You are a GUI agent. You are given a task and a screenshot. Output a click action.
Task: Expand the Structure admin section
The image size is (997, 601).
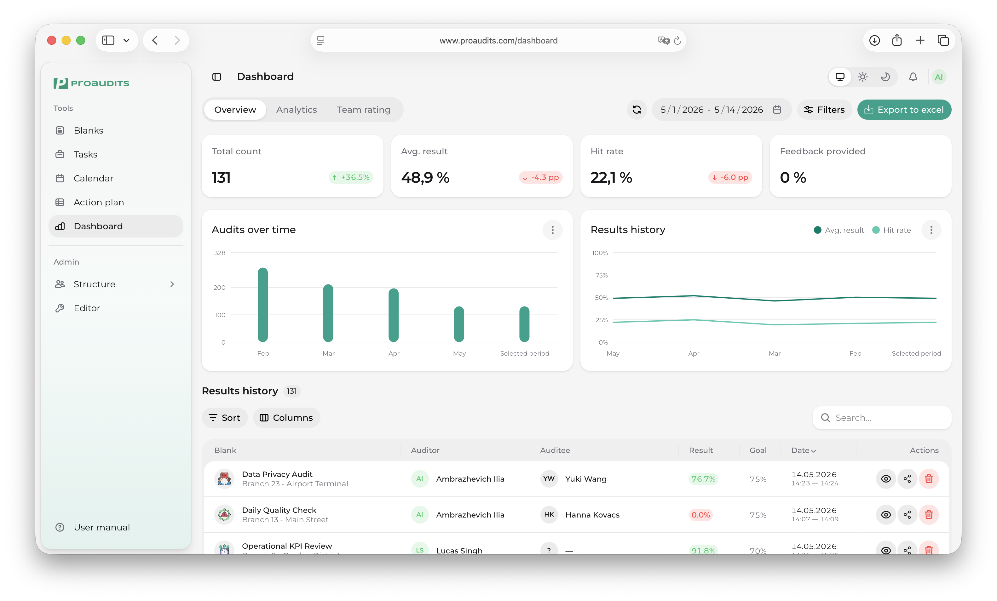tap(116, 284)
